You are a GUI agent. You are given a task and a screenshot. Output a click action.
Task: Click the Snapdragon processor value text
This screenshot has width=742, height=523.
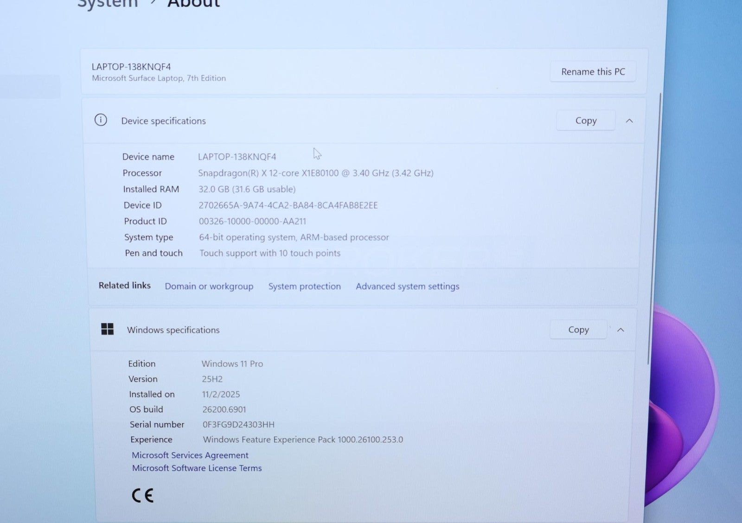click(315, 173)
